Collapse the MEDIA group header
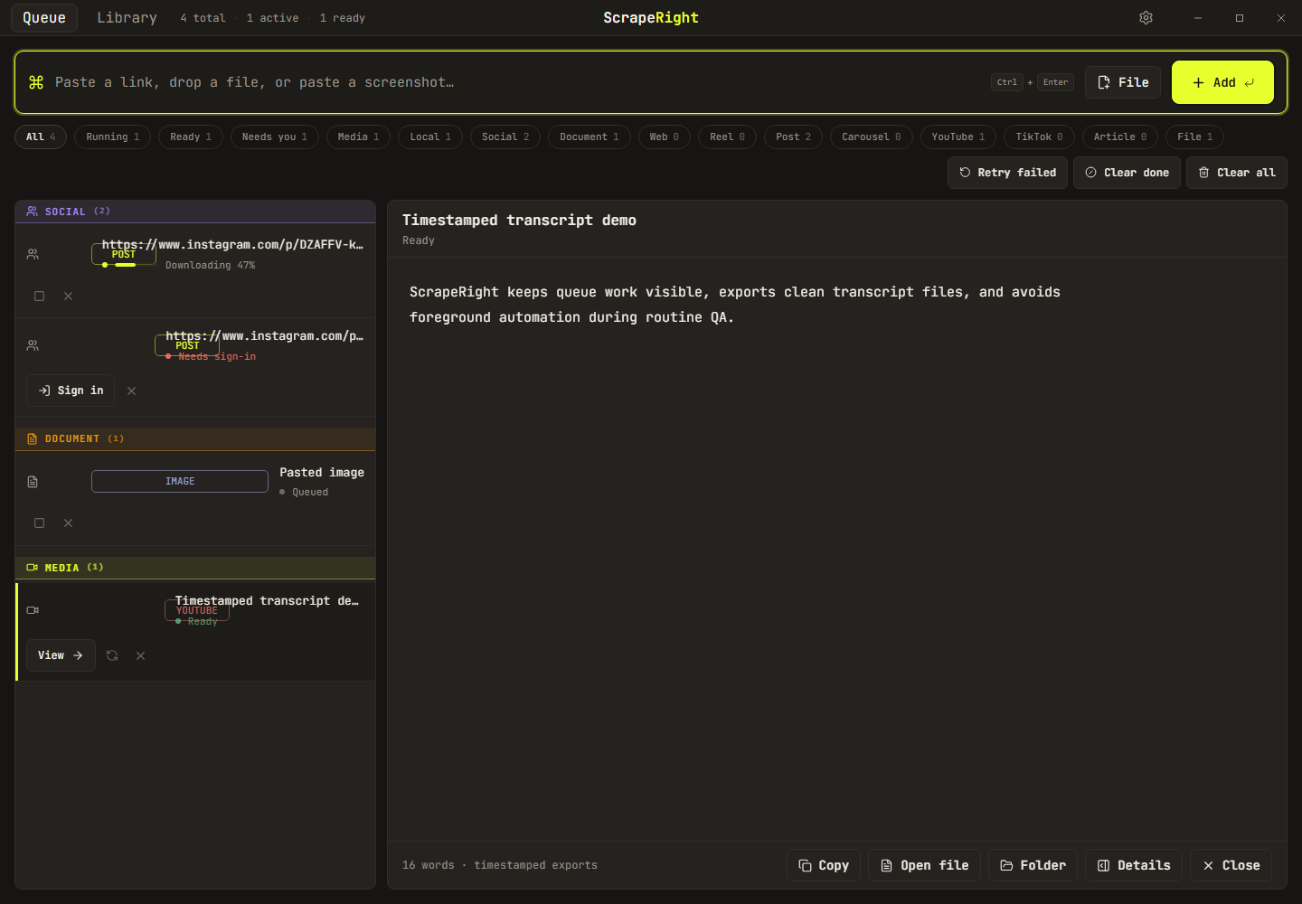Screen dimensions: 1302x904 point(195,568)
